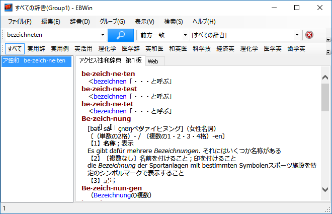
Task: Open the 検索(S) menu
Action: (173, 21)
